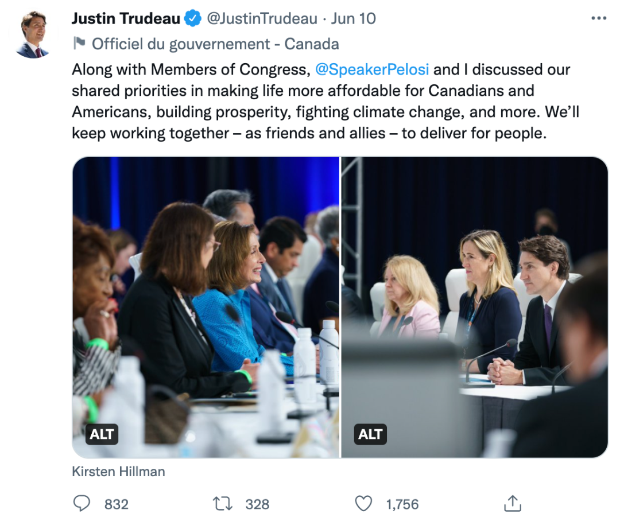Click the 1,756 likes count

(402, 504)
